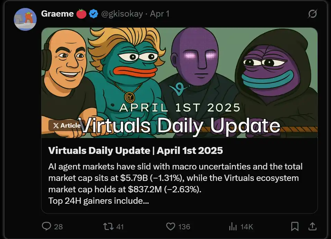Open the view analytics bar chart icon
Image resolution: width=331 pixels, height=239 pixels.
[x=233, y=227]
